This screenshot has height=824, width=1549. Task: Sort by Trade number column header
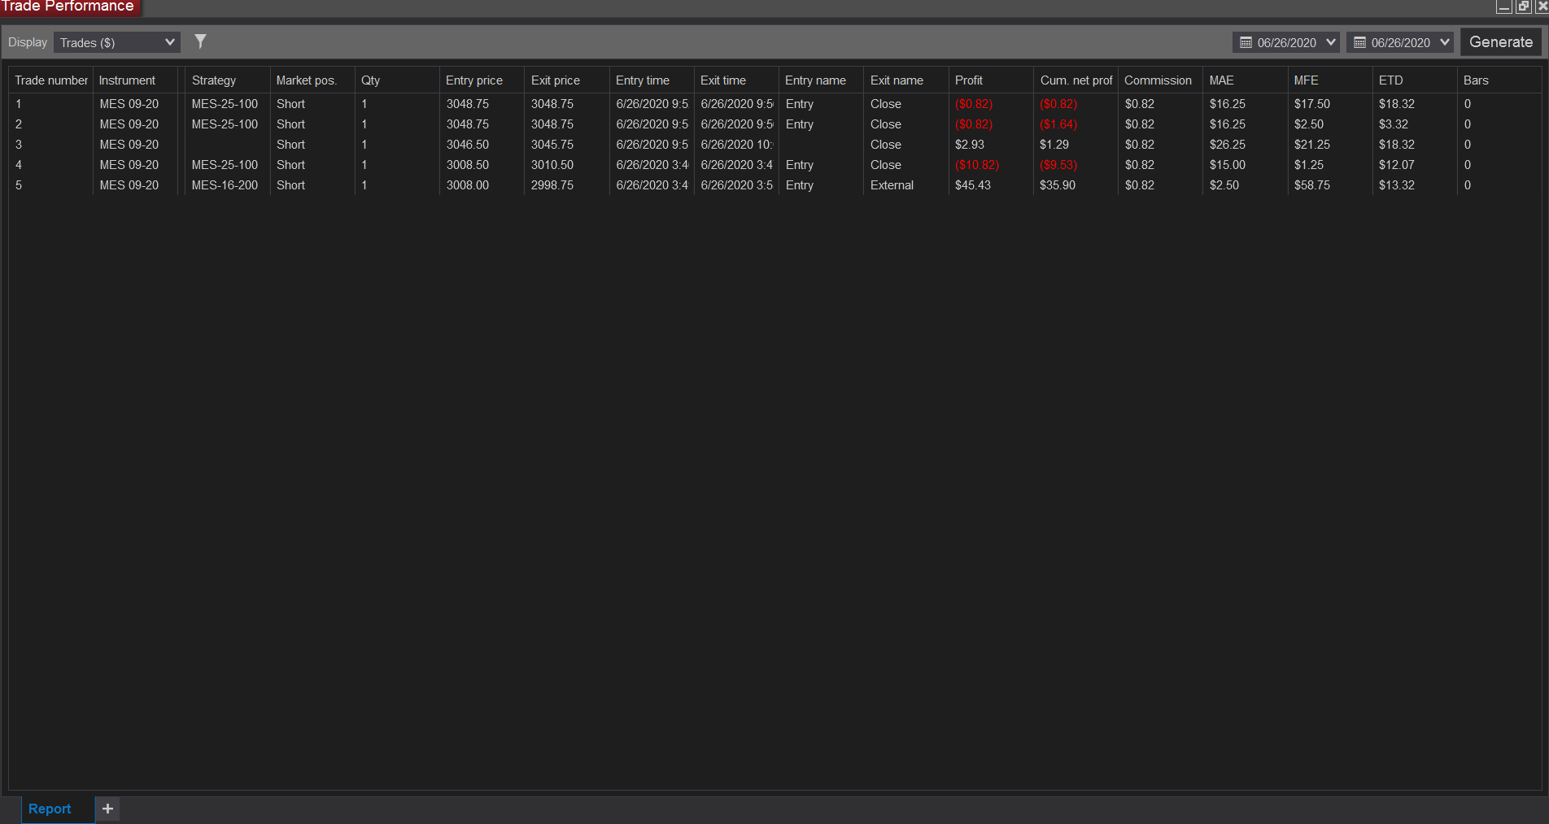[51, 80]
